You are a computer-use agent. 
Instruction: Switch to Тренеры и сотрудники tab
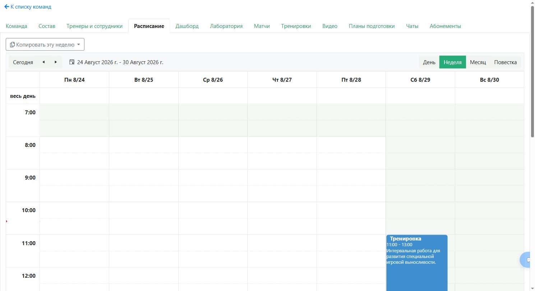[x=94, y=26]
